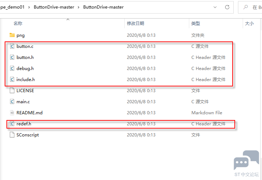Screen dimensions: 262x180
Task: Sort by 类型 column header
Action: [196, 24]
